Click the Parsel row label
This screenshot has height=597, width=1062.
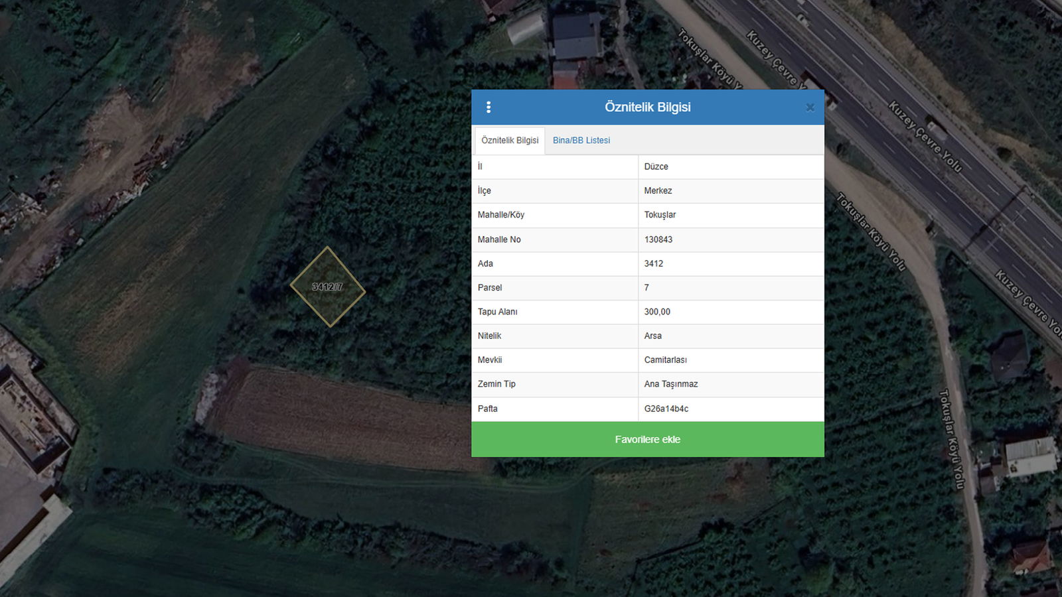pos(490,288)
